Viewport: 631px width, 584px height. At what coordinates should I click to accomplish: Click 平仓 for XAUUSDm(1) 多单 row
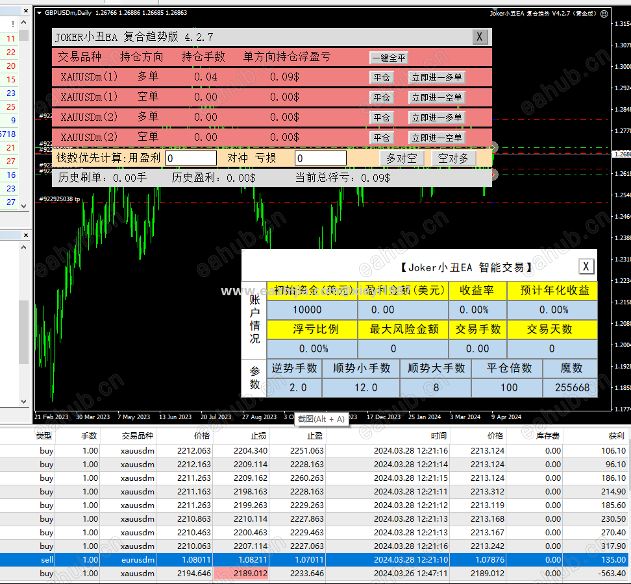coord(382,77)
